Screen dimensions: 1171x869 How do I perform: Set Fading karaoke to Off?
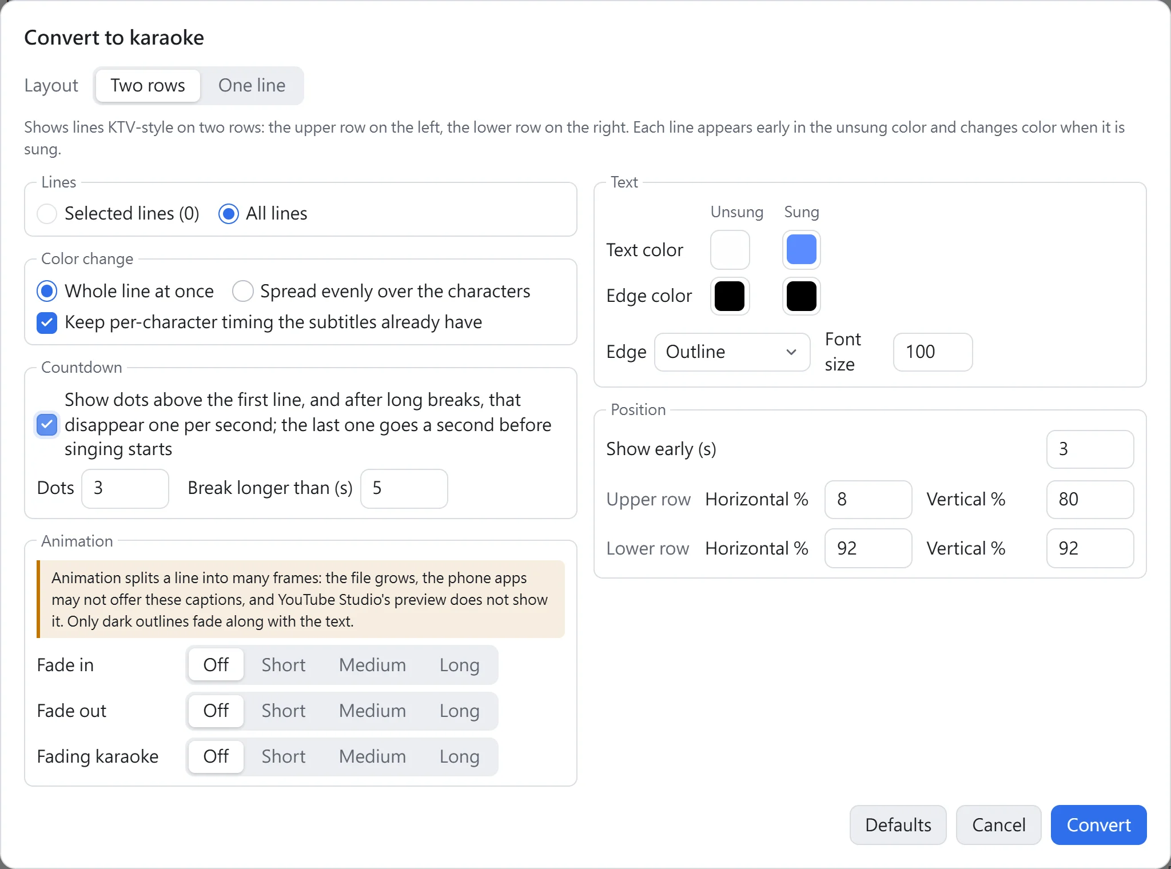click(x=216, y=756)
